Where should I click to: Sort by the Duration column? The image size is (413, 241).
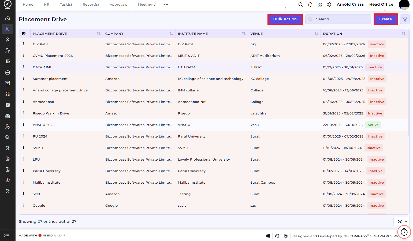point(404,34)
